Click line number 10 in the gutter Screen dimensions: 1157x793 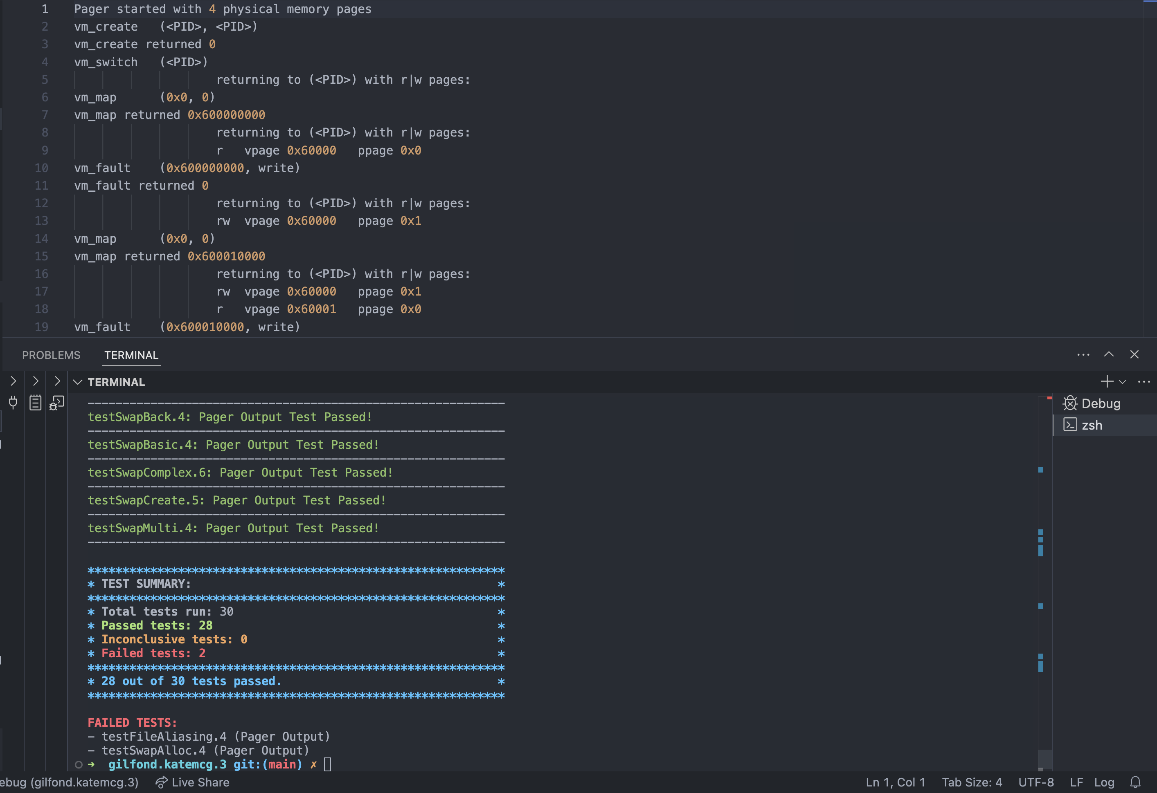pyautogui.click(x=41, y=168)
